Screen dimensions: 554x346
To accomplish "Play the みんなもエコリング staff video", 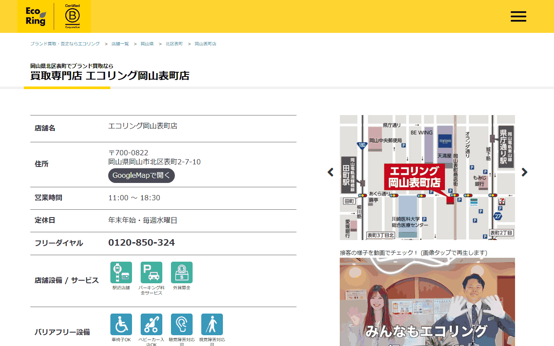I will [428, 302].
